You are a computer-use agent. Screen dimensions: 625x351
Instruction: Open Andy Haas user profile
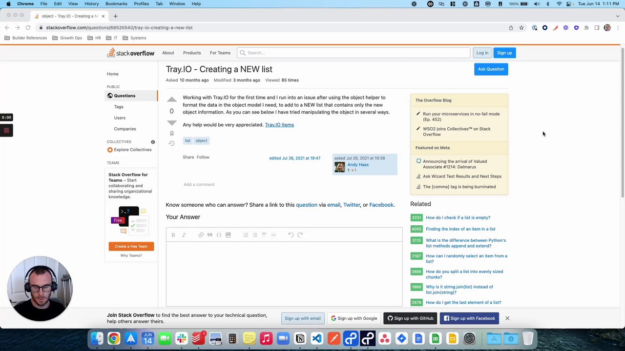pyautogui.click(x=358, y=165)
